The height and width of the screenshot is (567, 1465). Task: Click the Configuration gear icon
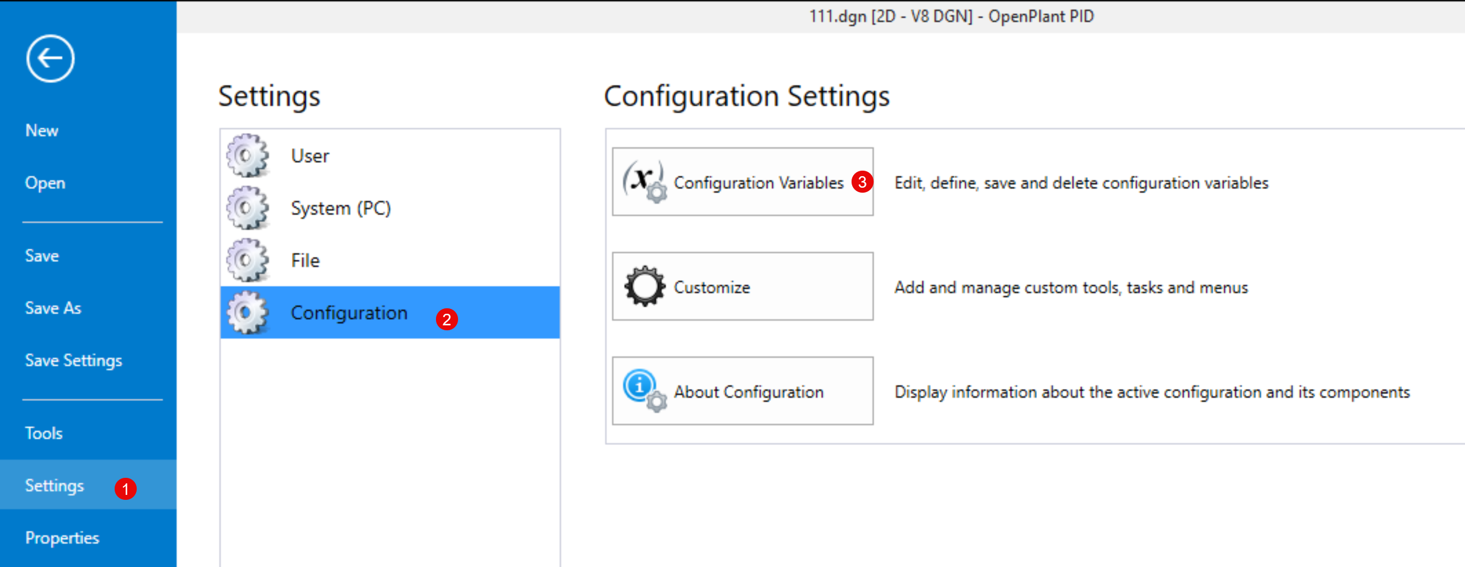pyautogui.click(x=247, y=312)
